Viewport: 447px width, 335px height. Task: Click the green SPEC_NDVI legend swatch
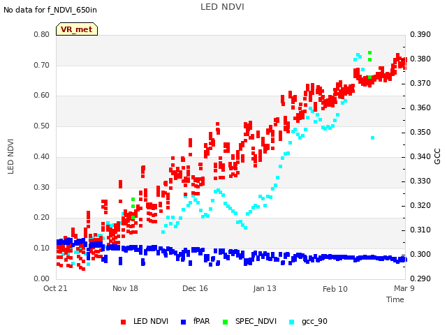225,322
